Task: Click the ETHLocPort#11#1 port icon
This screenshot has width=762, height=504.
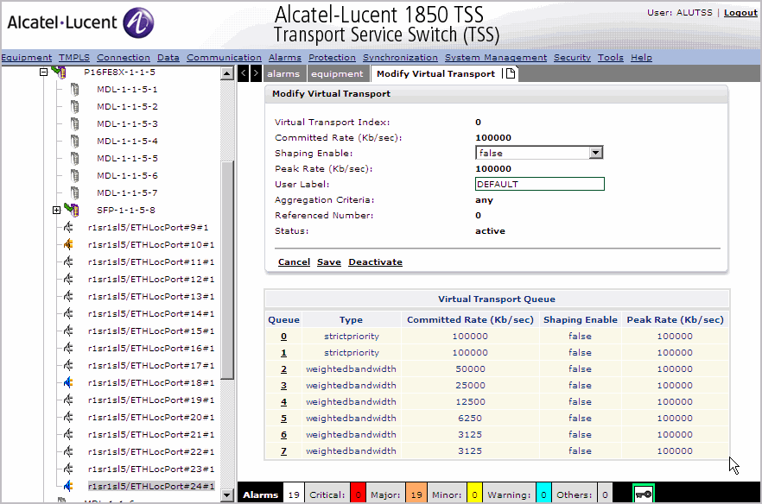Action: click(x=68, y=261)
